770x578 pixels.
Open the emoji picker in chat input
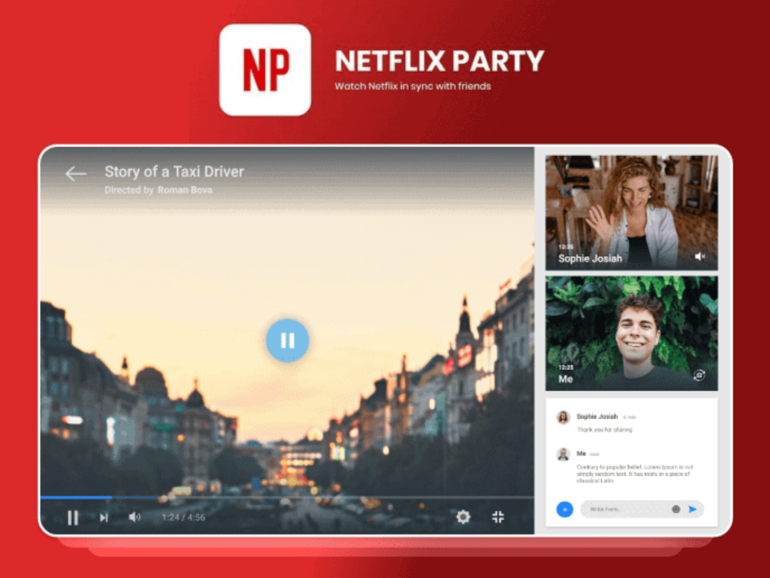676,509
